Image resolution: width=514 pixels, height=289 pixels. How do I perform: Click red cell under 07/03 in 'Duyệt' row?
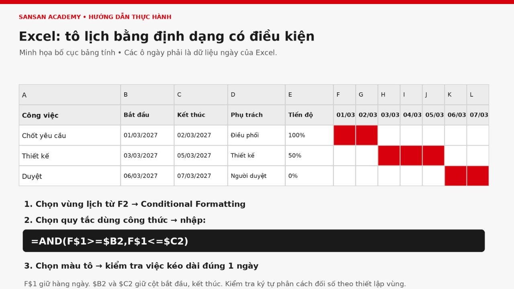(478, 176)
